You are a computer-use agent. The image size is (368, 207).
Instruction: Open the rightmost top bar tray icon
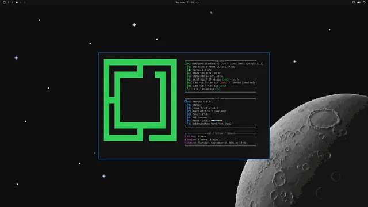pyautogui.click(x=364, y=2)
